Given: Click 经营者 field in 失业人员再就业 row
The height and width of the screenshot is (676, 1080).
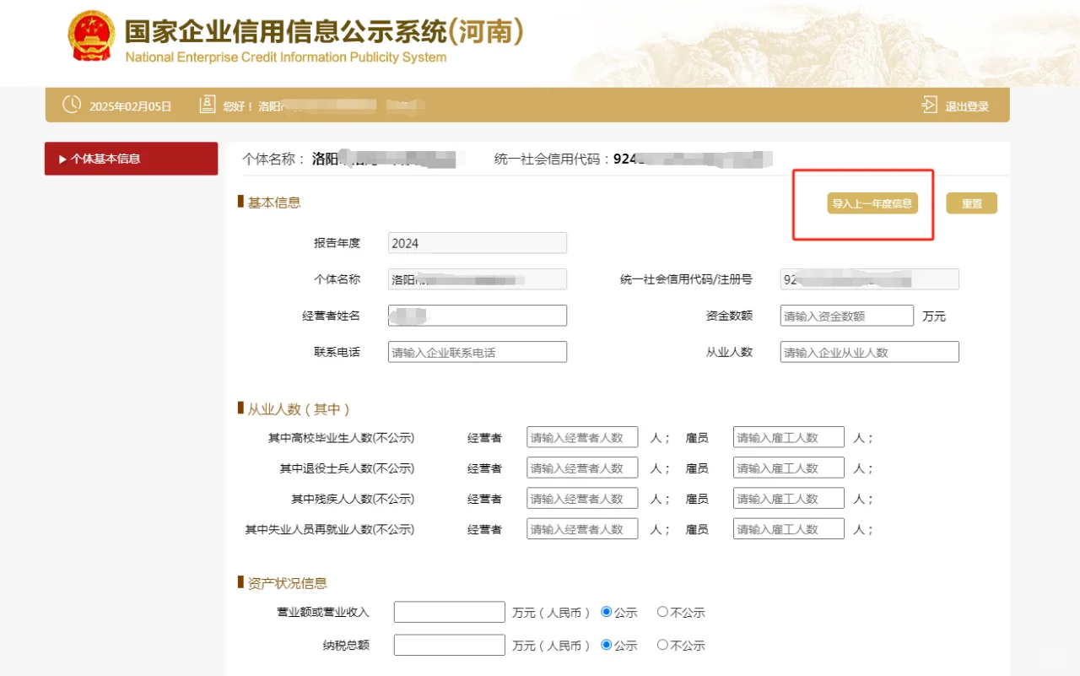Looking at the screenshot, I should tap(582, 529).
